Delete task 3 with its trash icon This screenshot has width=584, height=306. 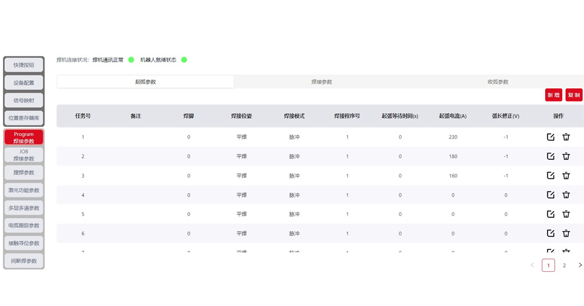pyautogui.click(x=566, y=176)
